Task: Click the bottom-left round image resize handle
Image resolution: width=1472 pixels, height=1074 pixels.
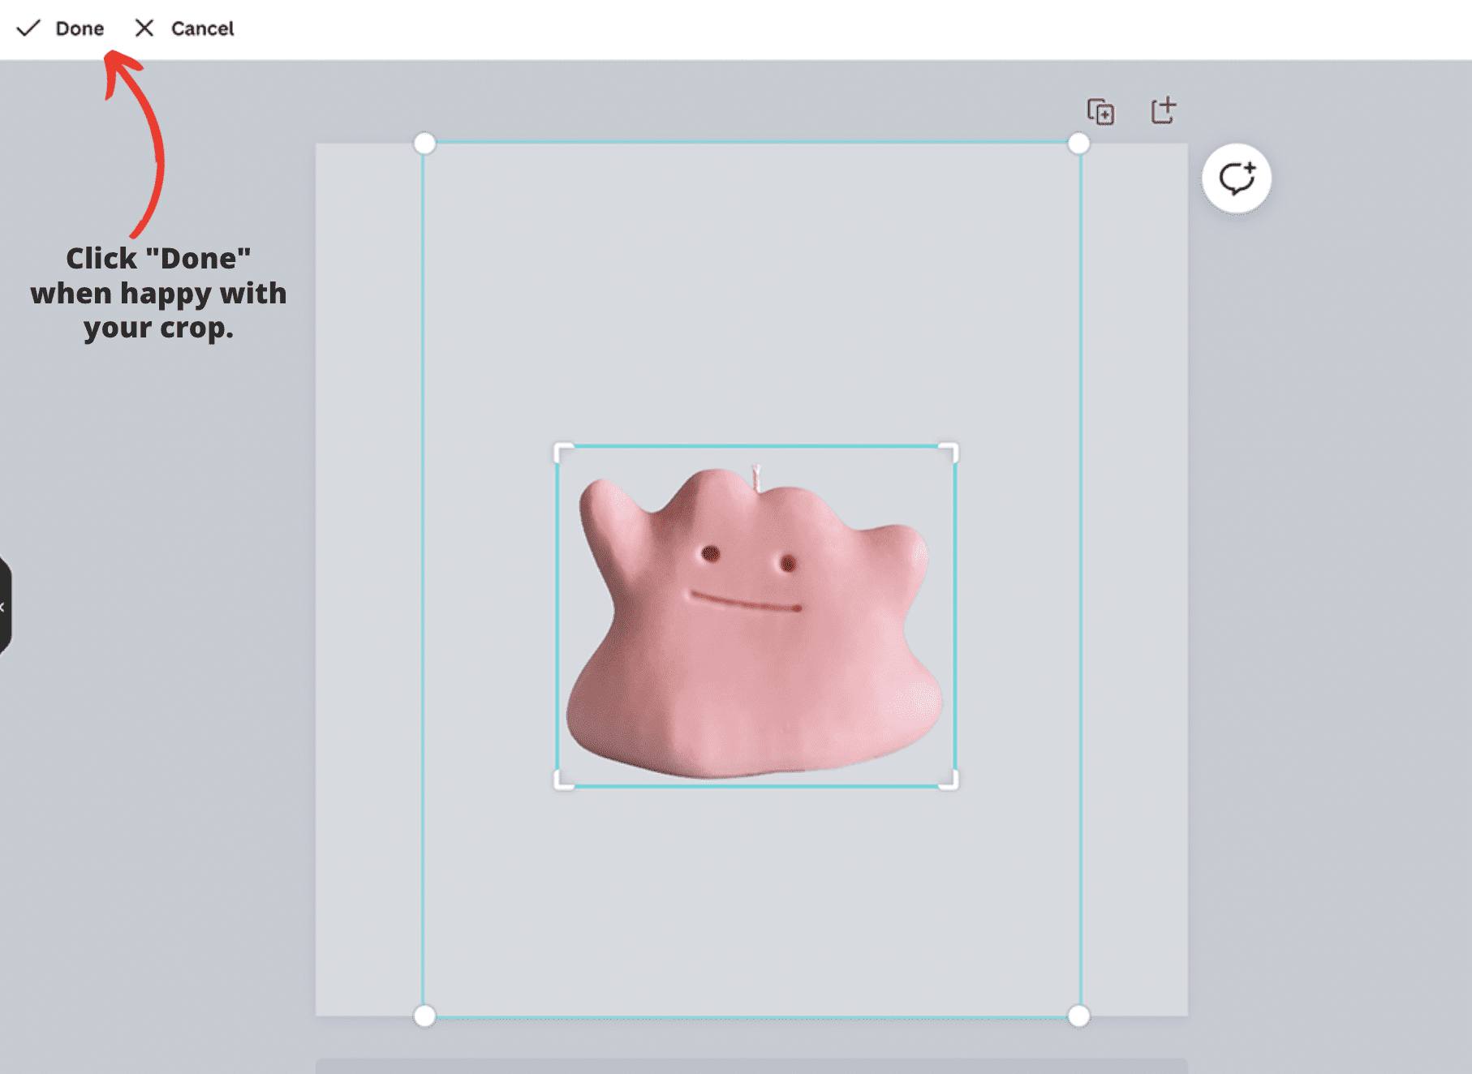Action: (x=424, y=1016)
